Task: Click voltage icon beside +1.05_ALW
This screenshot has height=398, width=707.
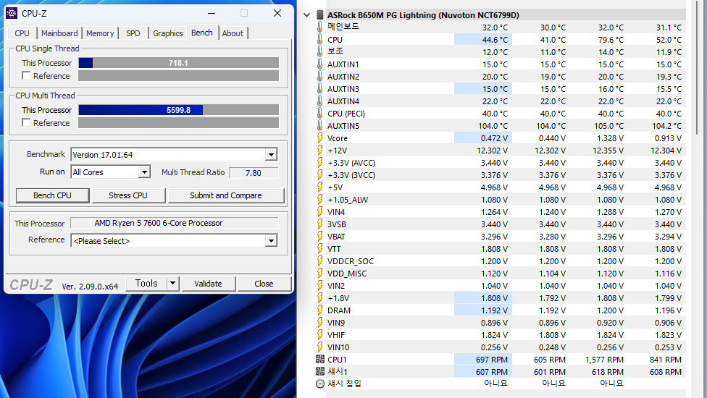Action: pyautogui.click(x=319, y=200)
